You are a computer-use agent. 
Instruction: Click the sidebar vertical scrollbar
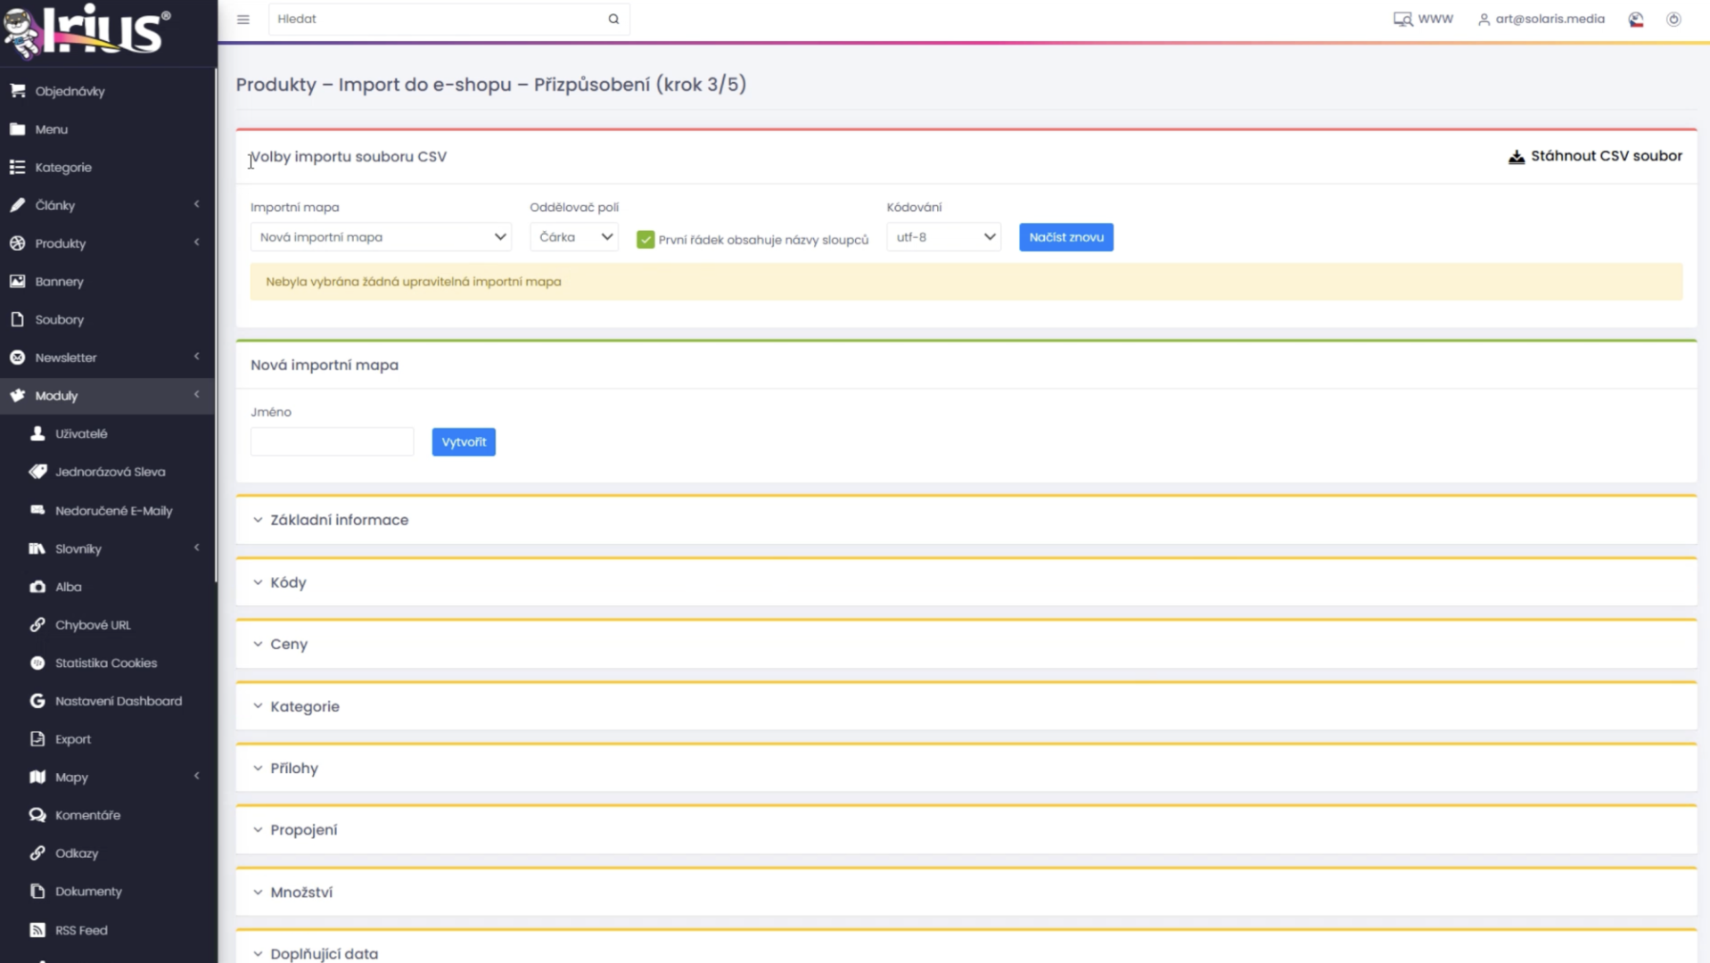(x=216, y=325)
